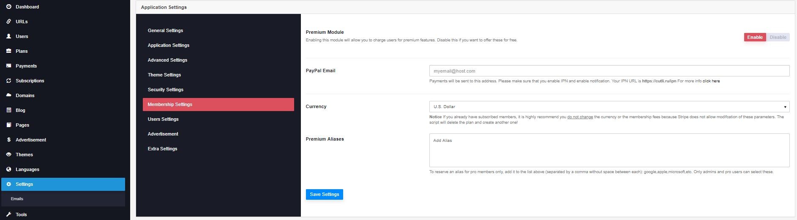The height and width of the screenshot is (220, 797).
Task: Click the Users person icon
Action: point(9,36)
